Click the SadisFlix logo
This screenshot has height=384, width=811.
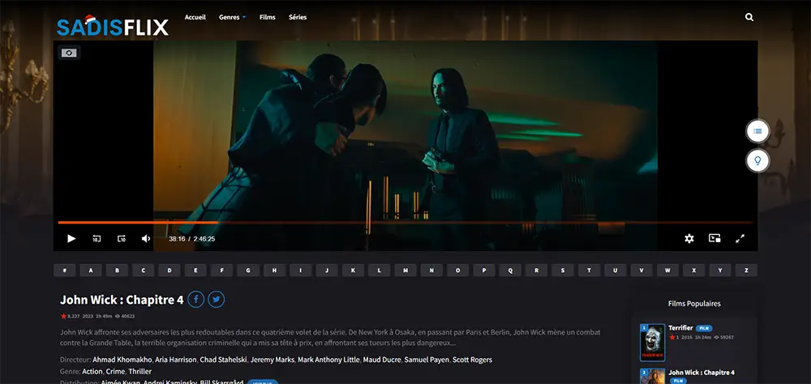(x=112, y=27)
